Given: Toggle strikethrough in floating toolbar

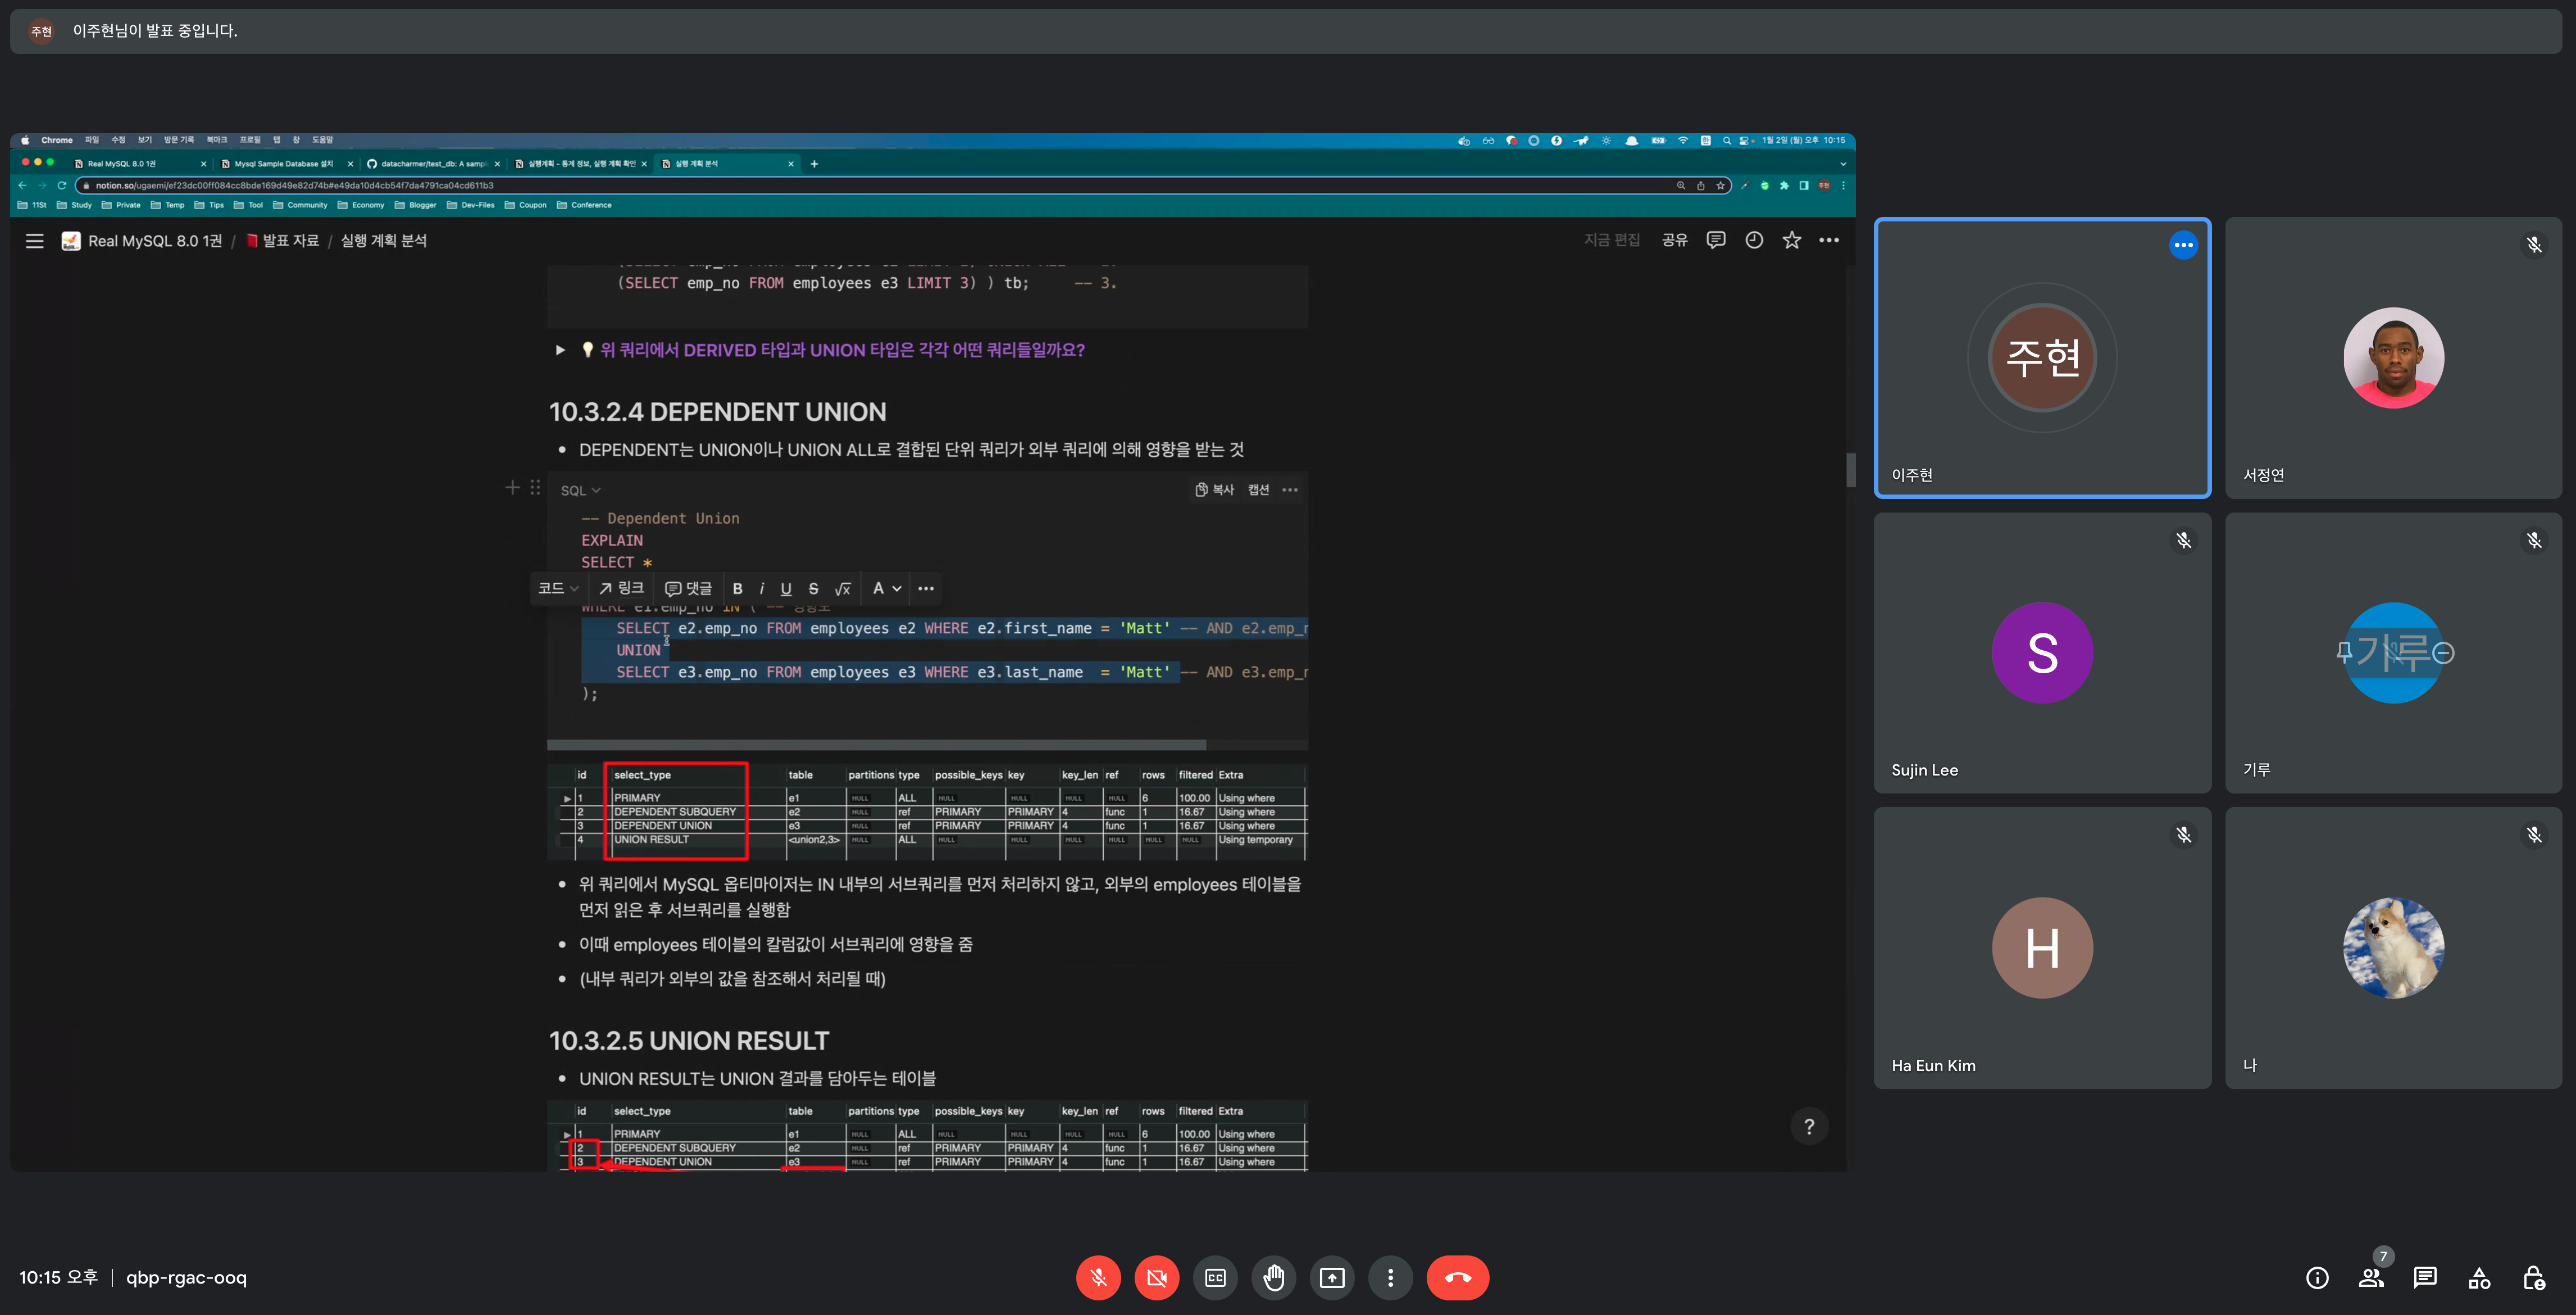Looking at the screenshot, I should click(x=813, y=588).
